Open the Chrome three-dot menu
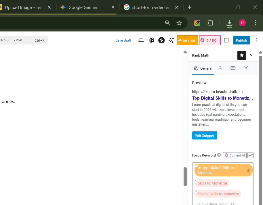The image size is (263, 205). coord(255,23)
